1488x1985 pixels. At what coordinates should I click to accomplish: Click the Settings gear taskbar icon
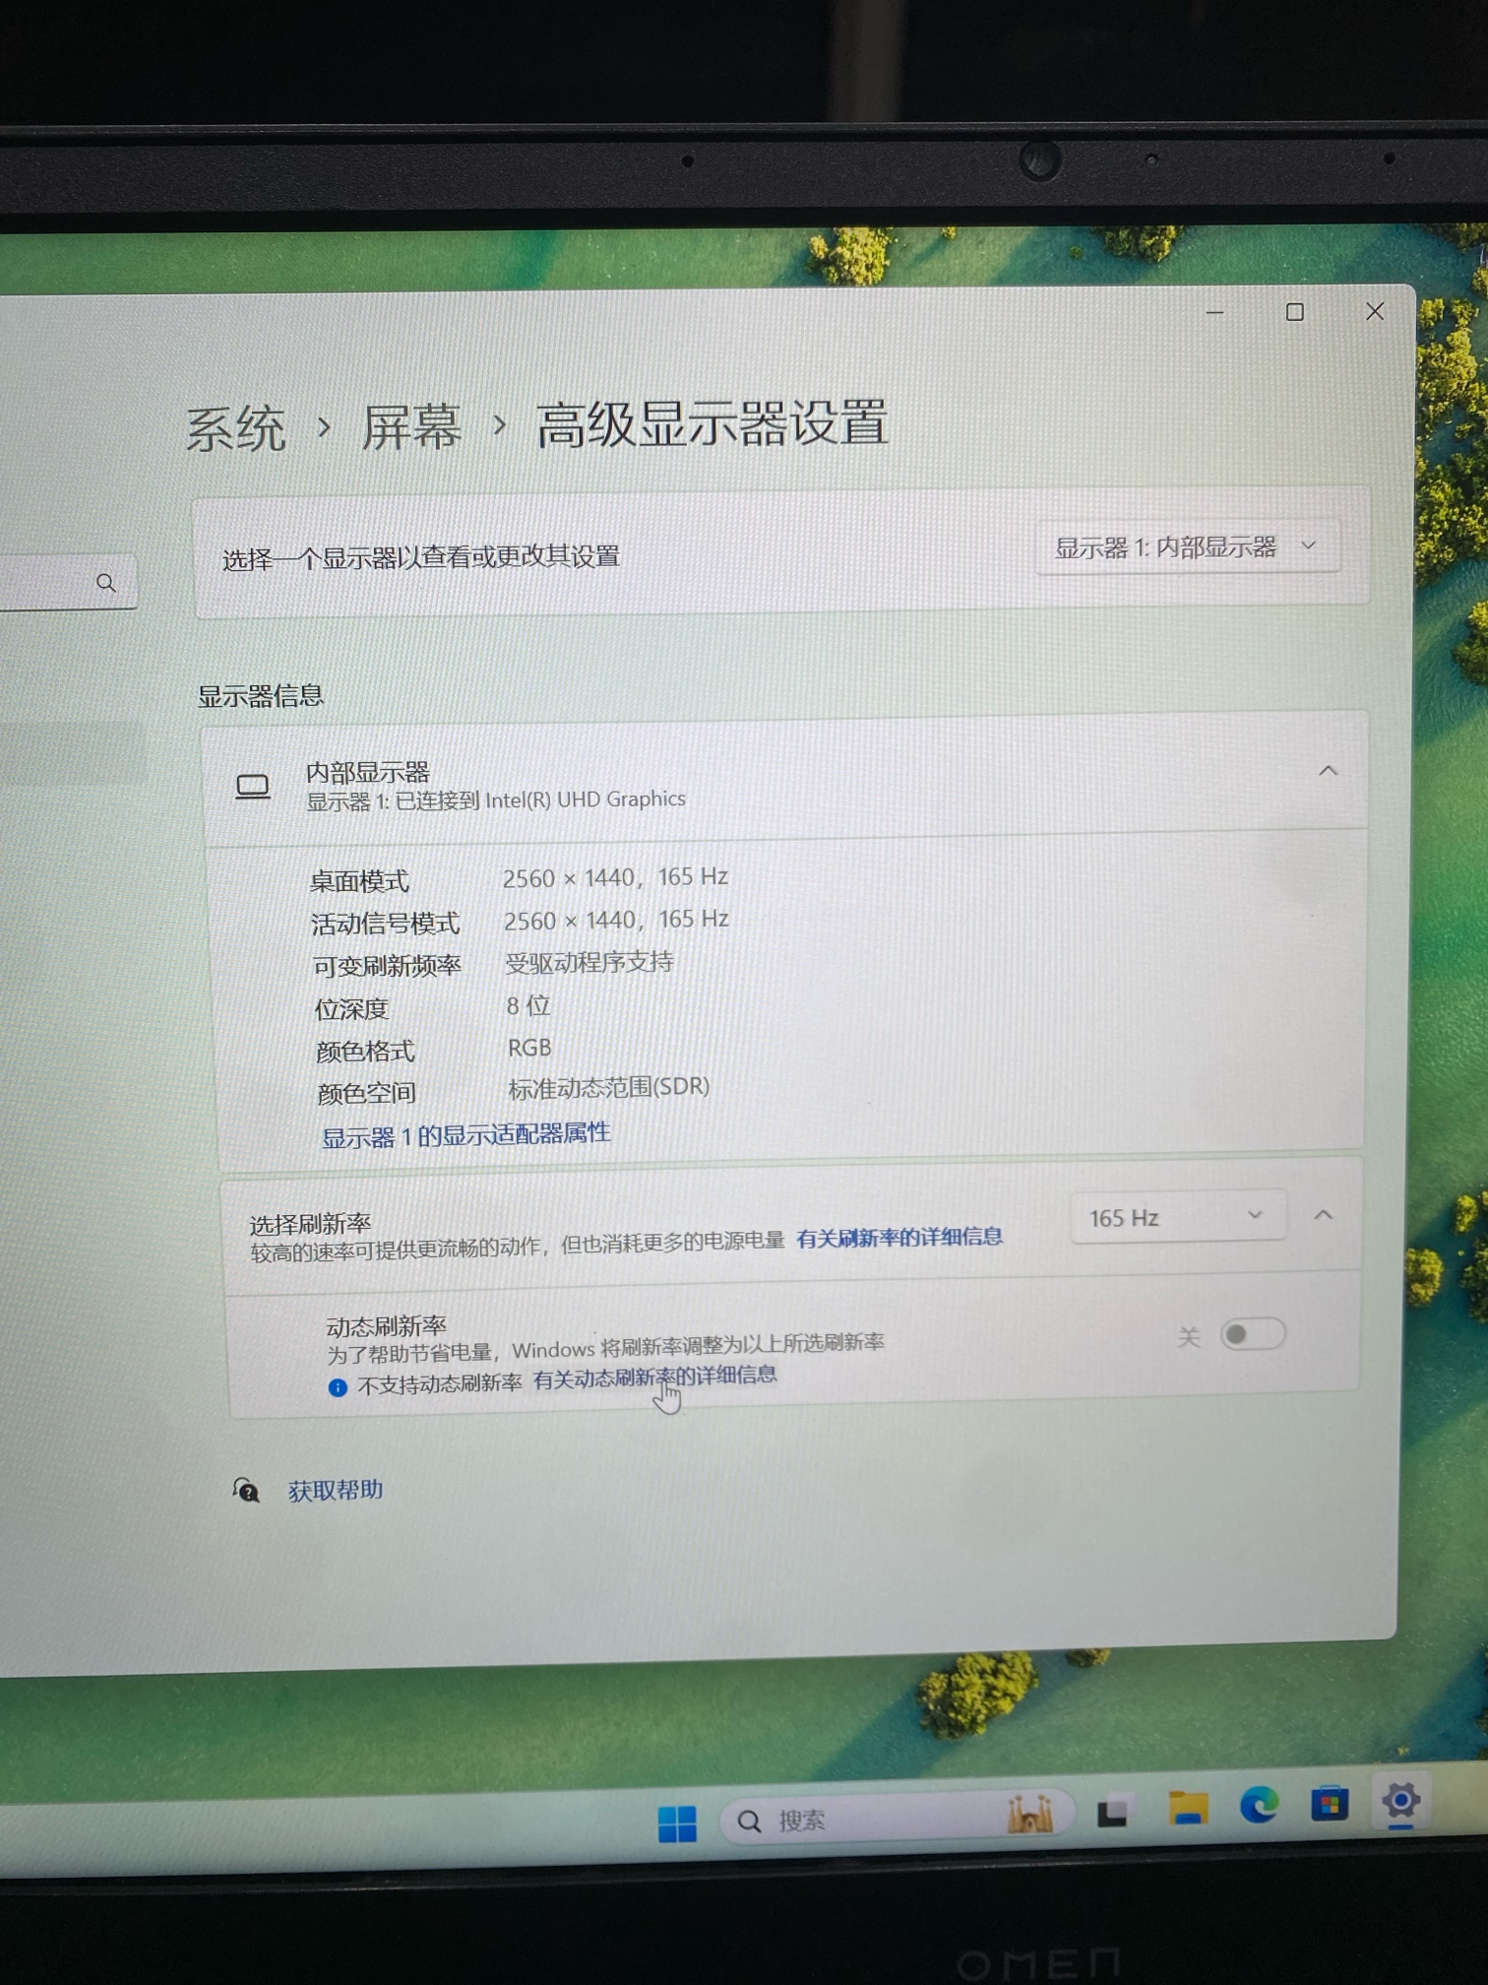pyautogui.click(x=1400, y=1802)
